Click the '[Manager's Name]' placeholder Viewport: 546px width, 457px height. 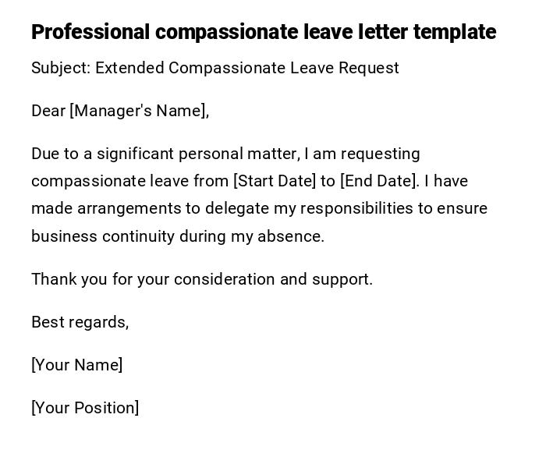(140, 111)
